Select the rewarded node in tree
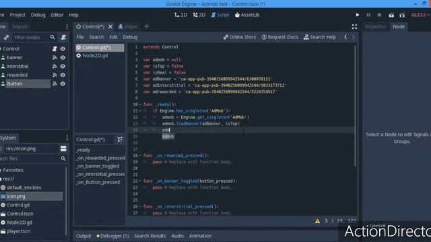 tap(17, 75)
